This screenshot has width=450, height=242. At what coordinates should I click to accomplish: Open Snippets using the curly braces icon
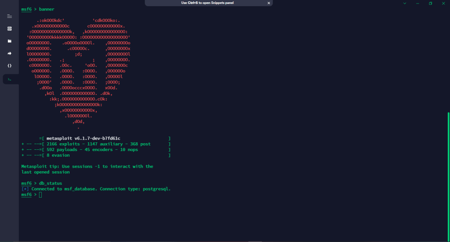tap(9, 65)
